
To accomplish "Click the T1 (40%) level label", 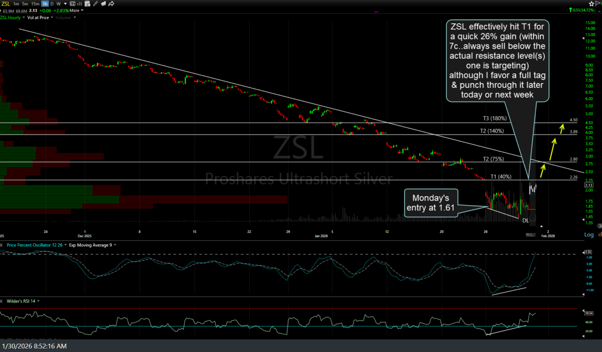I will 501,177.
